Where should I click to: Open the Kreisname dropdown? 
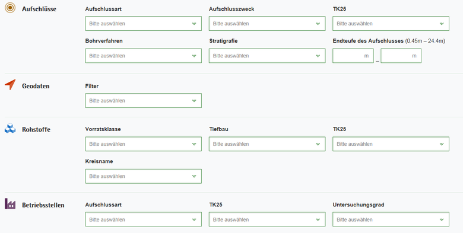pos(144,176)
